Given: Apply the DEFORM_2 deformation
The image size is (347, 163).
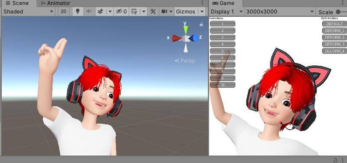Looking at the screenshot, I should click(334, 38).
